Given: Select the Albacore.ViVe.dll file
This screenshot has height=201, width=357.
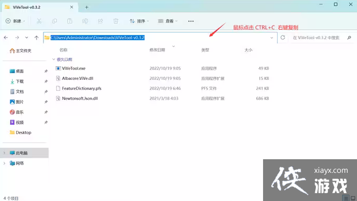Looking at the screenshot, I should (x=77, y=78).
